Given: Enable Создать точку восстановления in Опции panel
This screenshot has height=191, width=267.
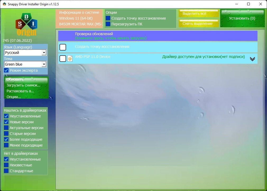Looking at the screenshot, I should tap(108, 18).
